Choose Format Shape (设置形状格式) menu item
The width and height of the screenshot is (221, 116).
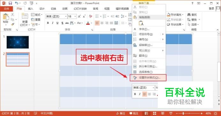148,78
